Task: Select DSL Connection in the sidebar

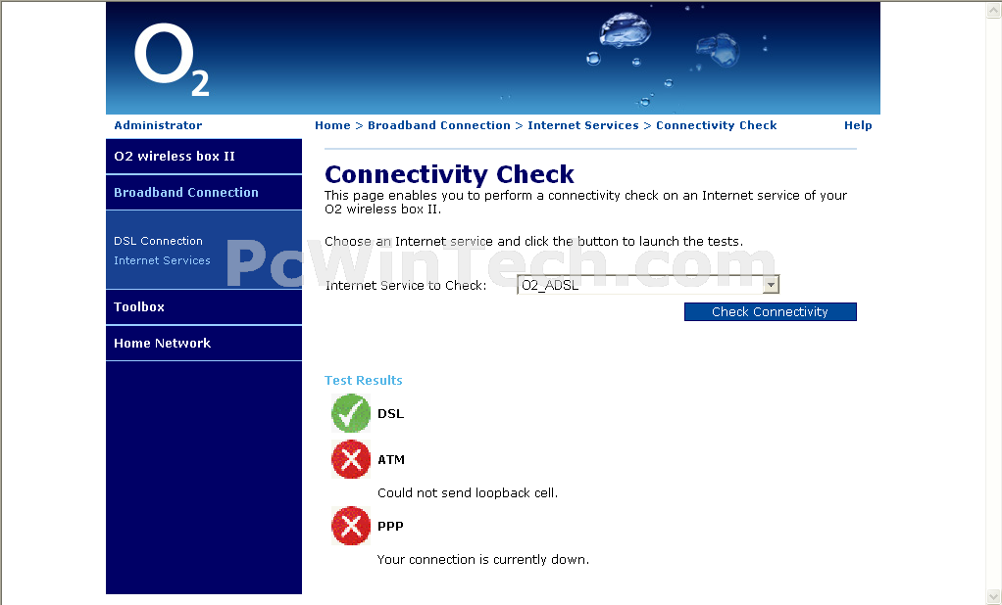Action: [x=158, y=241]
